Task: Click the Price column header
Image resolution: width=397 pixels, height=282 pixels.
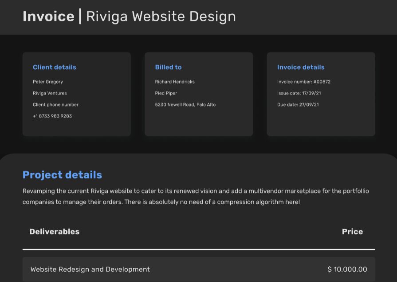Action: pos(353,231)
